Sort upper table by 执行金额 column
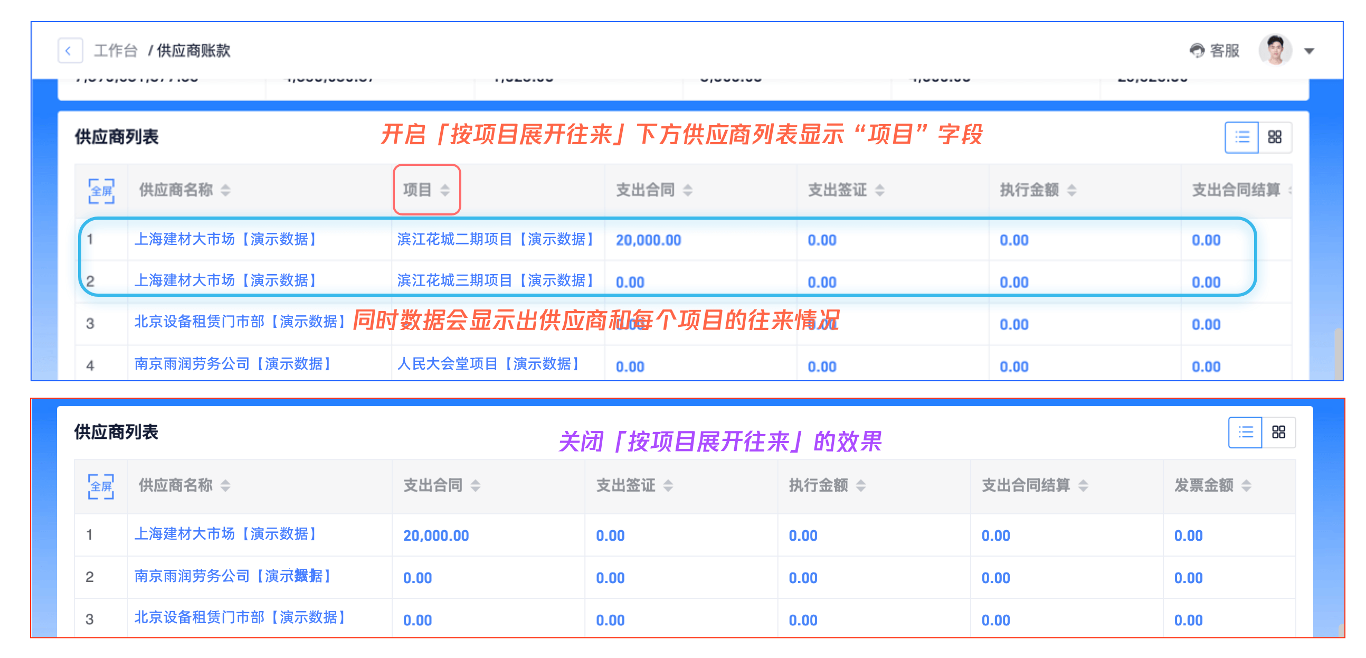Viewport: 1366px width, 658px height. (1071, 190)
